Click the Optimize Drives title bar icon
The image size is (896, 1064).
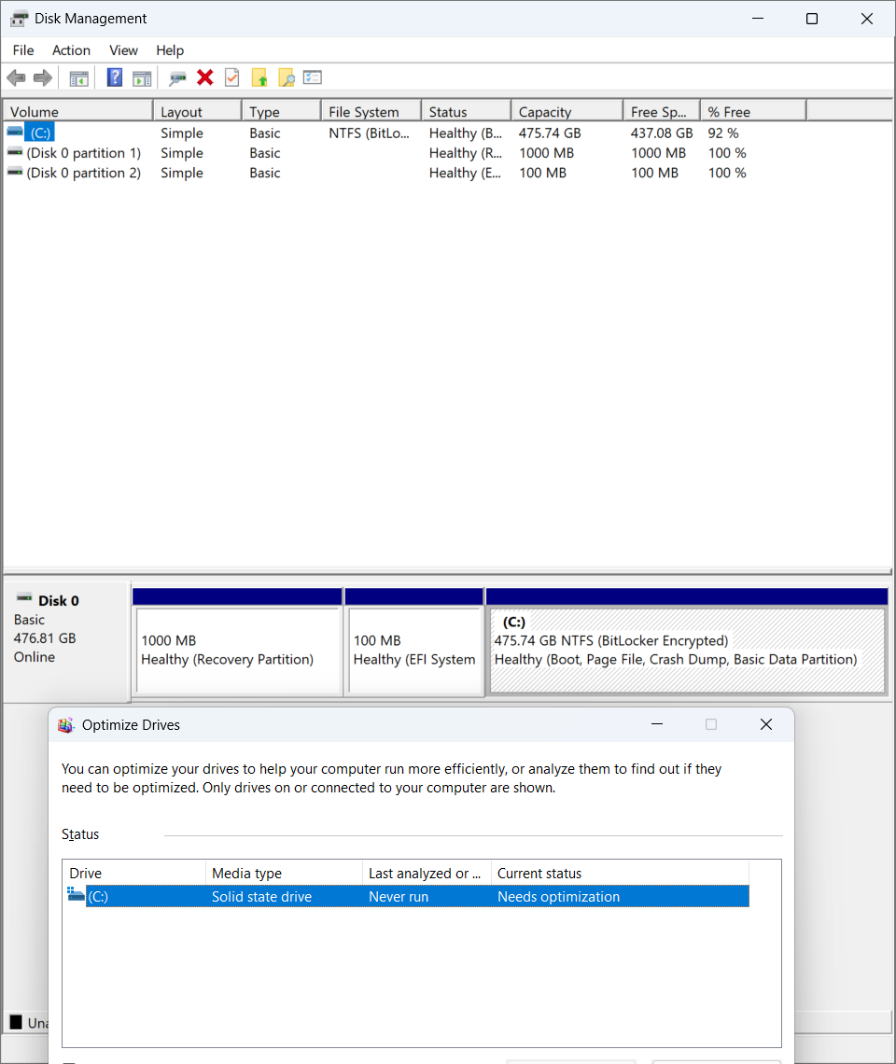click(66, 724)
